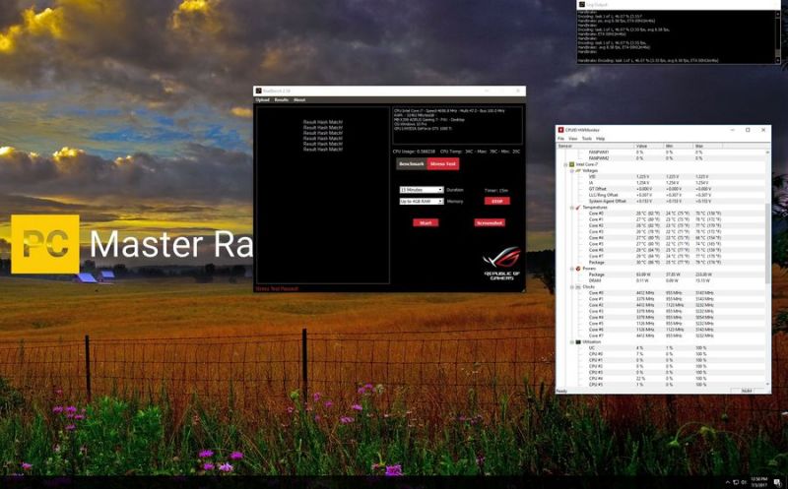788x489 pixels.
Task: Click the Max column header in HWMonitor
Action: pos(708,146)
